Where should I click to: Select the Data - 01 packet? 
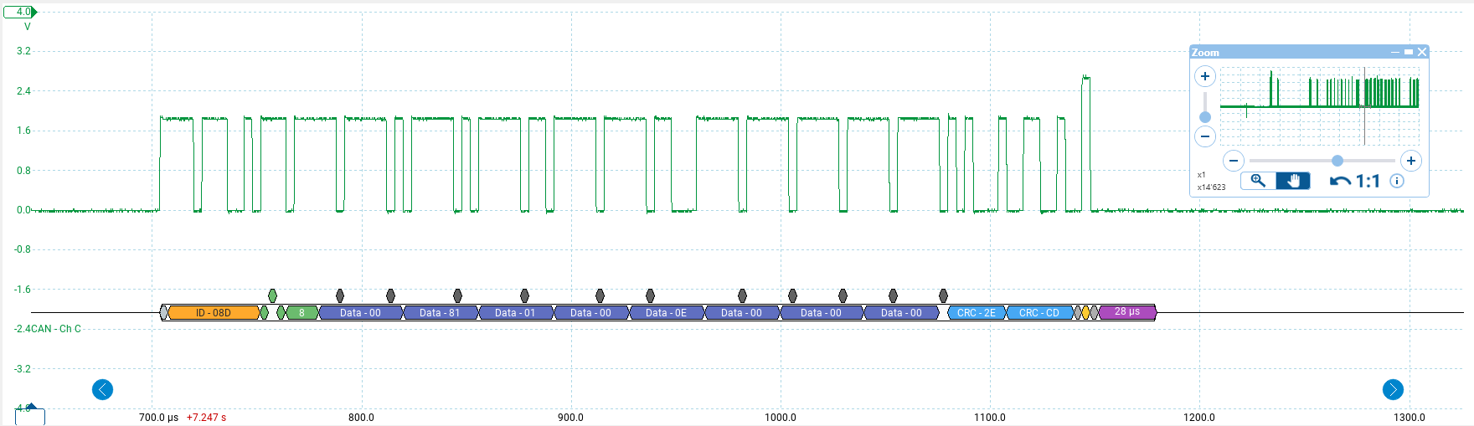[516, 313]
